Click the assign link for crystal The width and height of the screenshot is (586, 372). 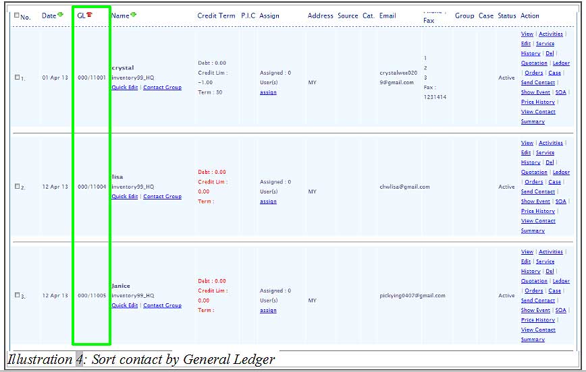click(x=268, y=92)
